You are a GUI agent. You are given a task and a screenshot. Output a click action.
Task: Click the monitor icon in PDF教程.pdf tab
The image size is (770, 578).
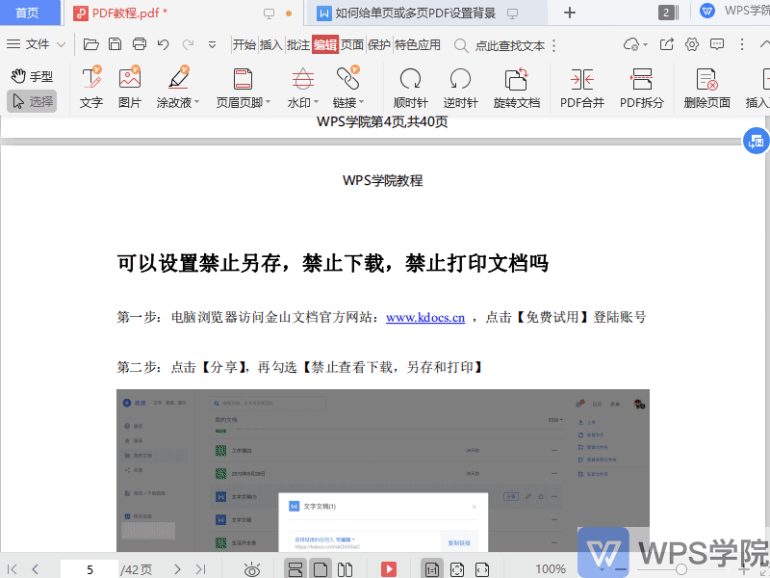(269, 13)
